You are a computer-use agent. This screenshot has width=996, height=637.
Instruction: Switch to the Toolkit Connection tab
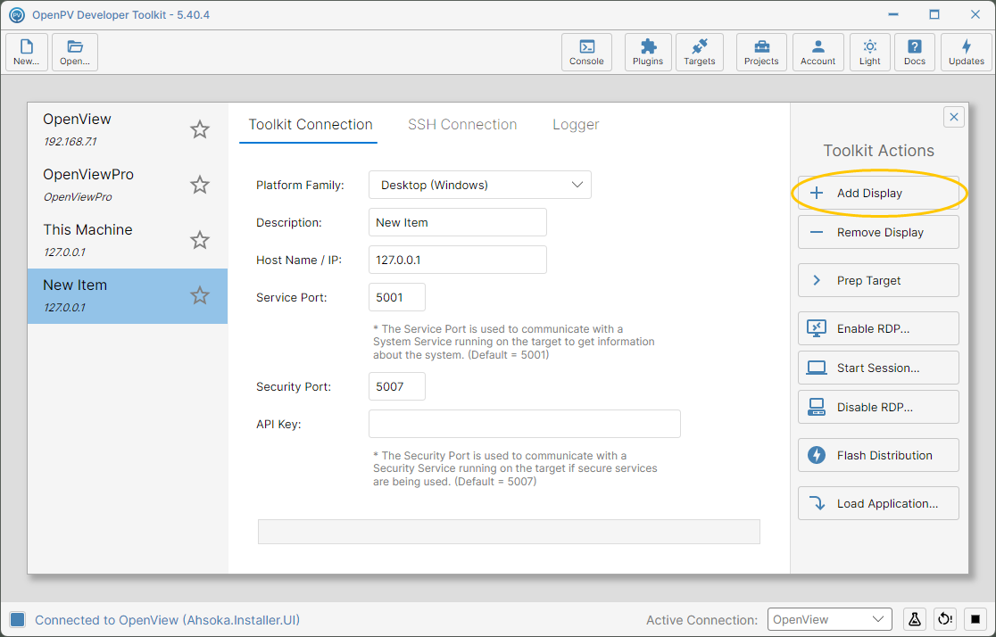click(x=310, y=125)
